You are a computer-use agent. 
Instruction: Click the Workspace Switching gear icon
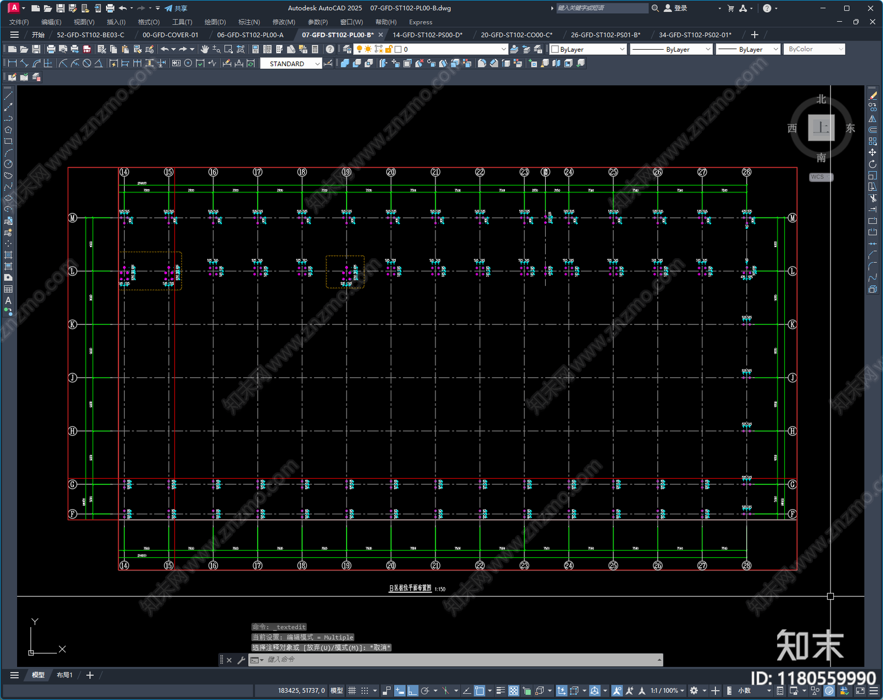pos(694,691)
